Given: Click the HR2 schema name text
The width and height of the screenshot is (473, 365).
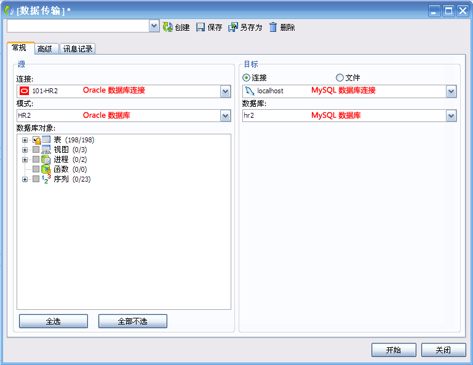Looking at the screenshot, I should 25,115.
